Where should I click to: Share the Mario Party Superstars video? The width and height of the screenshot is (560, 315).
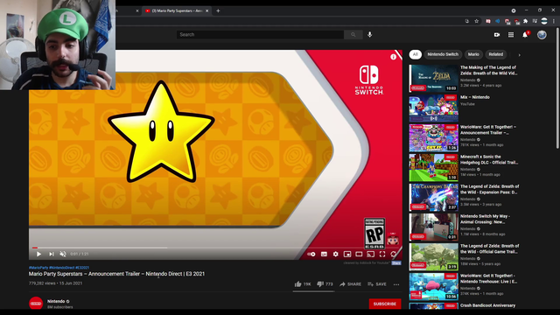350,284
